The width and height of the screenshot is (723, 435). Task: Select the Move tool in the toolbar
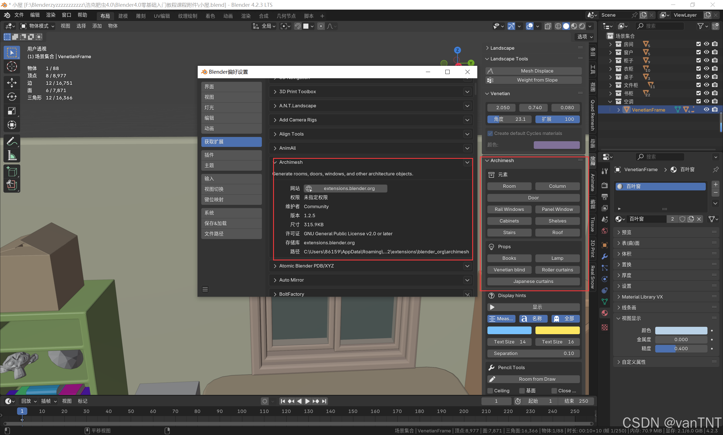click(12, 83)
